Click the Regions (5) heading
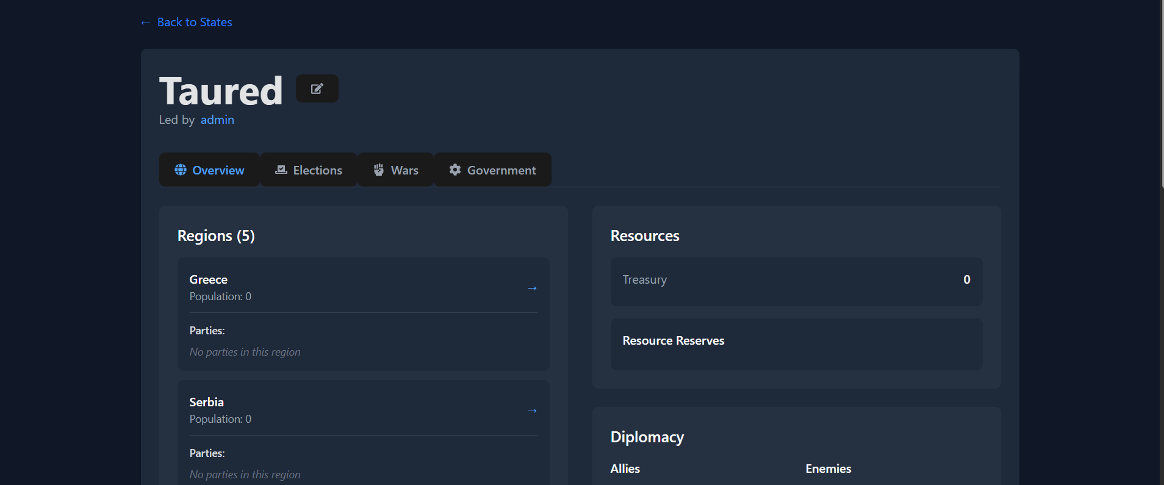Screen dimensions: 1164x485 [x=216, y=236]
